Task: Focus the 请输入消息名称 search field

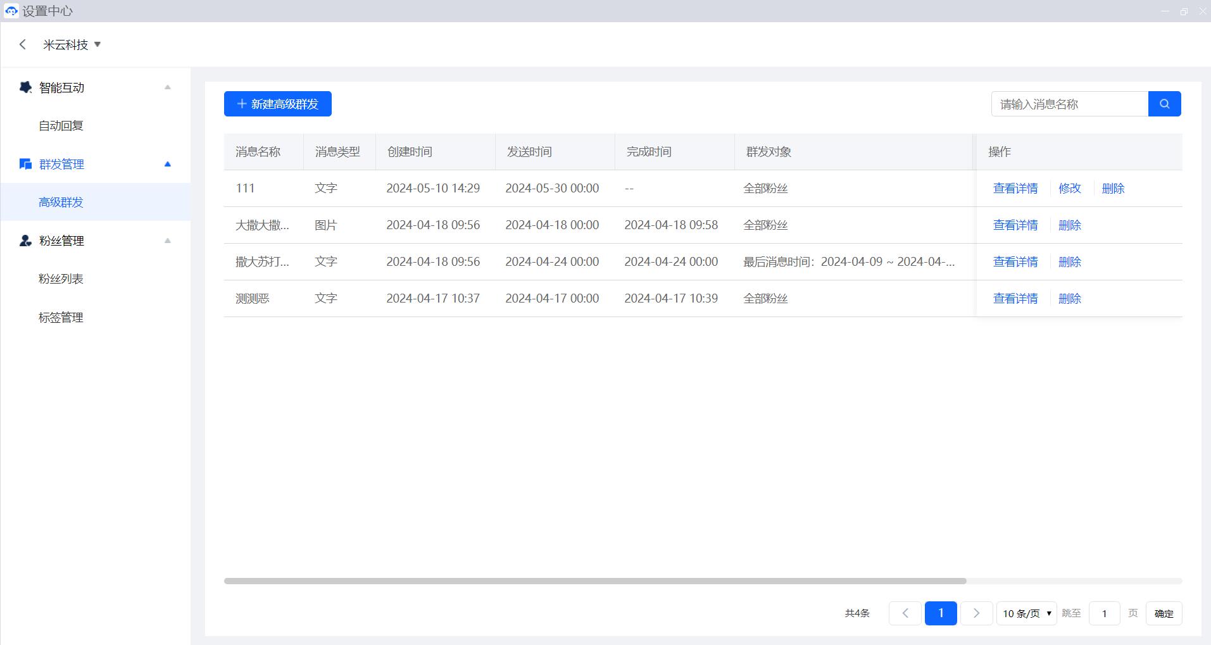Action: (x=1069, y=104)
